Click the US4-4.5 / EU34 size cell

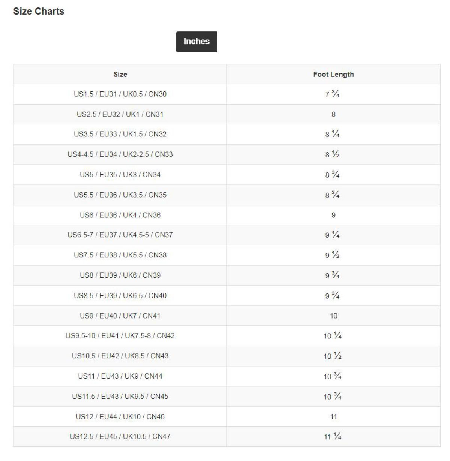tap(120, 154)
